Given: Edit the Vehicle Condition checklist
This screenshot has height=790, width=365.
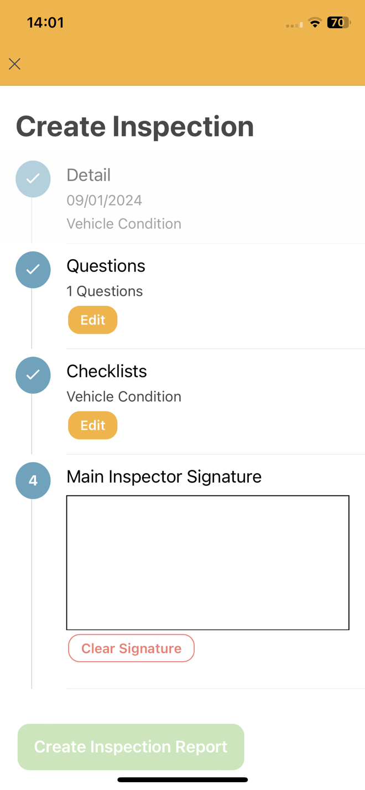Looking at the screenshot, I should point(92,425).
